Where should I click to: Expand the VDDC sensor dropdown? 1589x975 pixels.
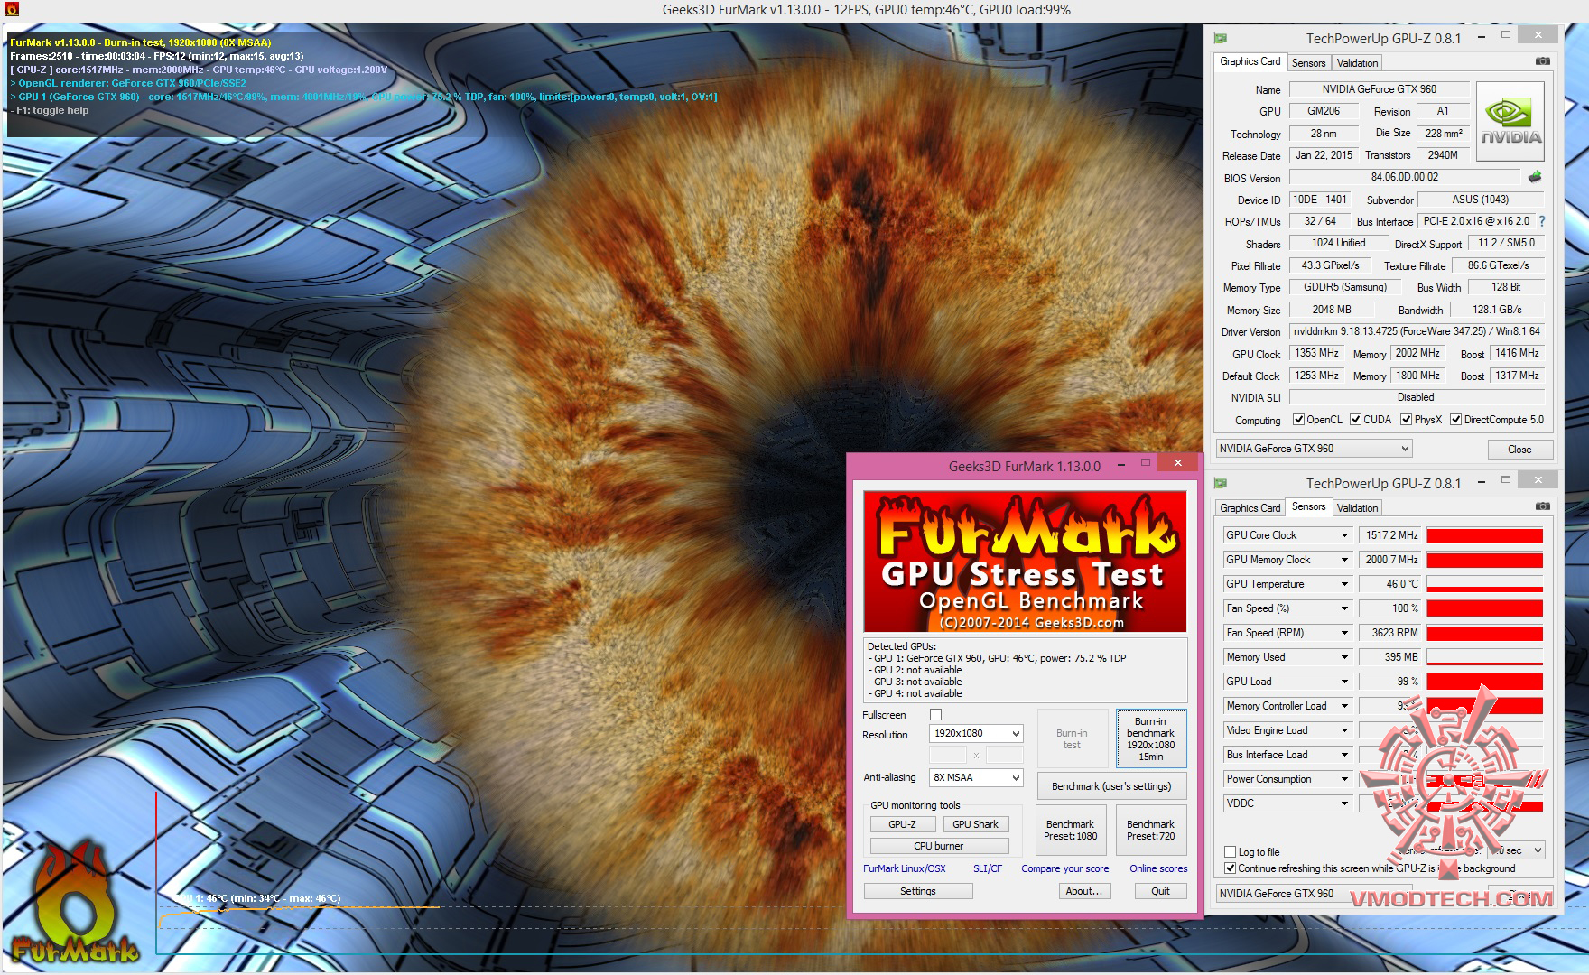pos(1344,803)
